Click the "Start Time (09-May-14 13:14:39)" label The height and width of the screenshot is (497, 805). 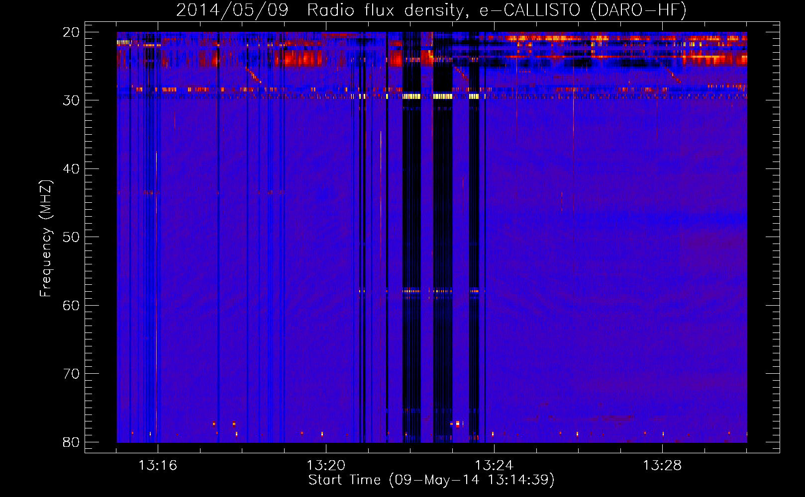click(x=431, y=480)
